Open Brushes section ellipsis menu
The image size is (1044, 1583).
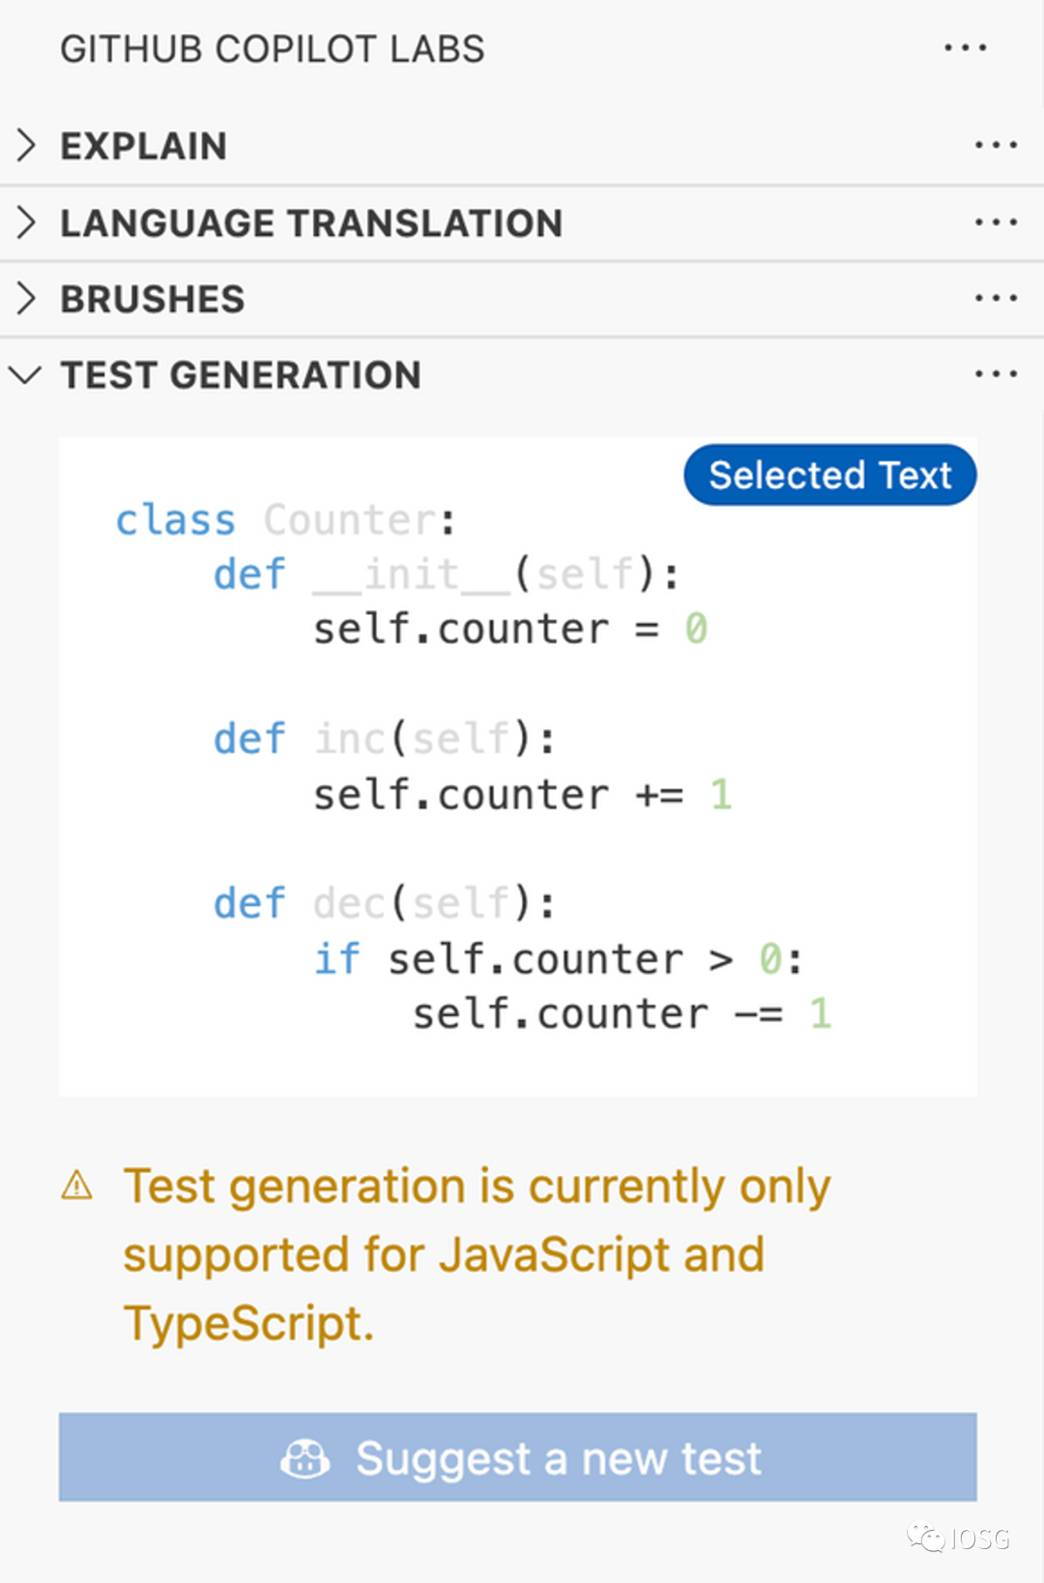pyautogui.click(x=996, y=298)
